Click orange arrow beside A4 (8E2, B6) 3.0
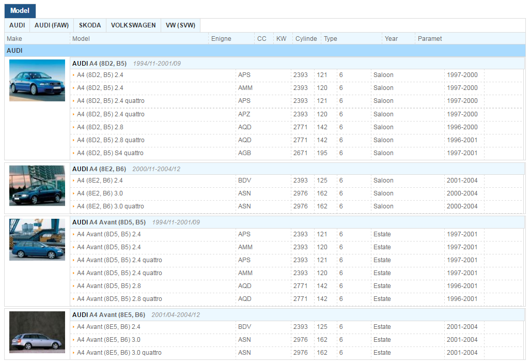Viewport: 530px width, 362px height. tap(74, 193)
